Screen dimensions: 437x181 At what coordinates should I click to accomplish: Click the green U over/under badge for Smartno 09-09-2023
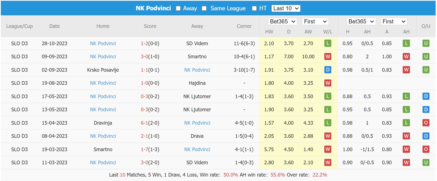426,57
